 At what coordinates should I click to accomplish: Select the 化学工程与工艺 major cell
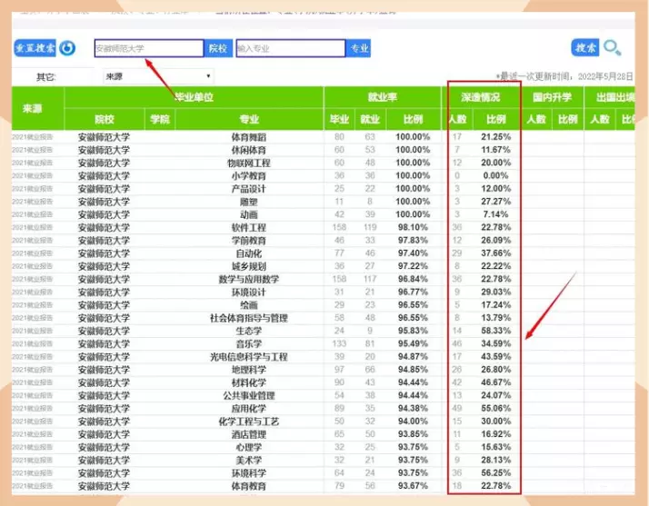[249, 422]
